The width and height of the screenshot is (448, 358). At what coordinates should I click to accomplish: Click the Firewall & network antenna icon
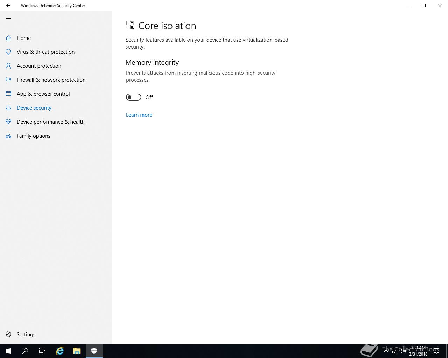click(8, 80)
